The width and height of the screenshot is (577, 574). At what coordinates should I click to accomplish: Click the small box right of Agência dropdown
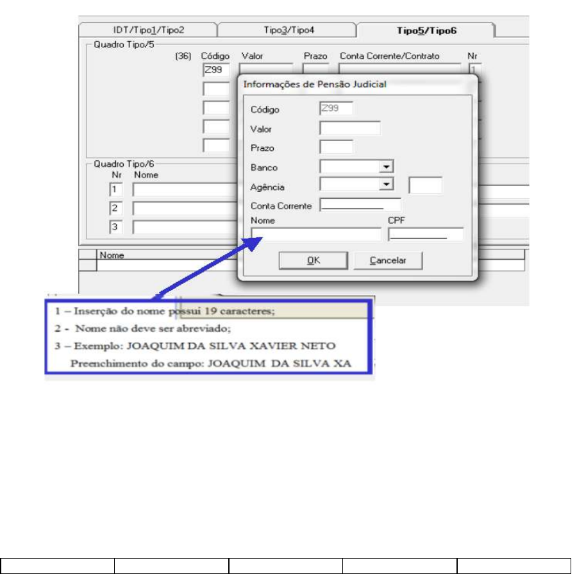pyautogui.click(x=425, y=185)
